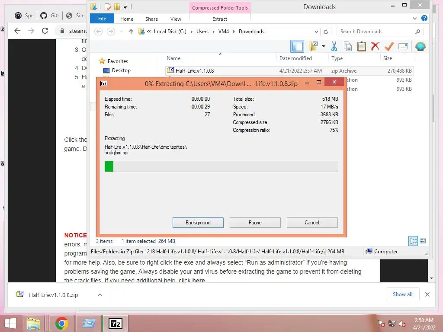Click Quick Access properties icon in title bar

click(x=107, y=6)
